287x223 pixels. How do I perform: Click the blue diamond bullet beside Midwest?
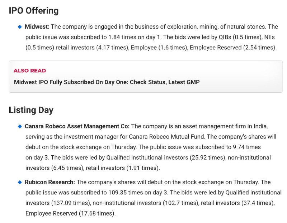20,27
